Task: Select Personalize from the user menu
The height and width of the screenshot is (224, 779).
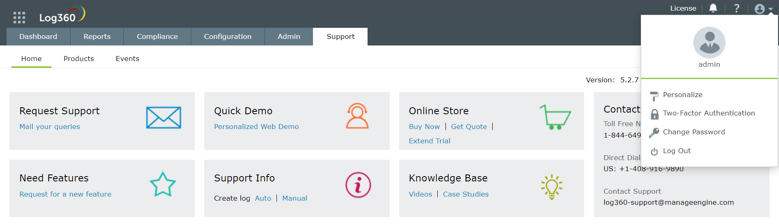Action: click(x=683, y=95)
